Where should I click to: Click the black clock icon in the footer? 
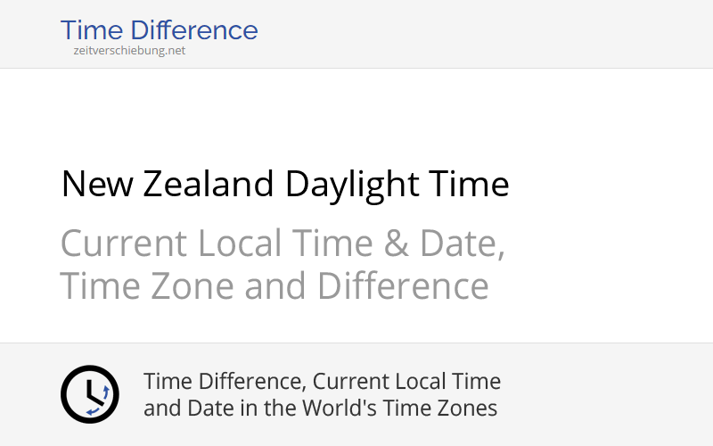[x=89, y=394]
